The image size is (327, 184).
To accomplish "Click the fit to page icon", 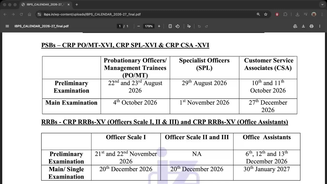I will [170, 26].
